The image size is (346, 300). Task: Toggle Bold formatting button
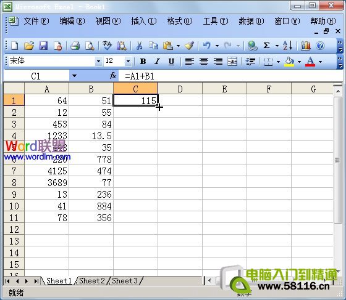coord(143,62)
